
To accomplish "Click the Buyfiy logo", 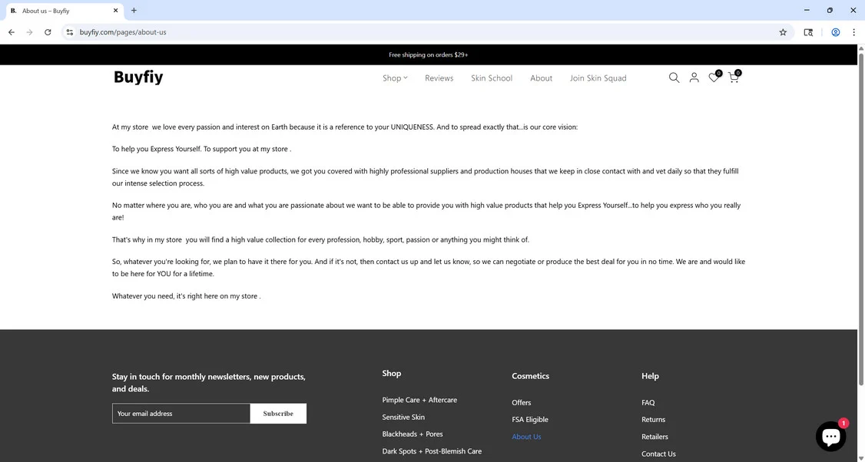I will click(138, 78).
